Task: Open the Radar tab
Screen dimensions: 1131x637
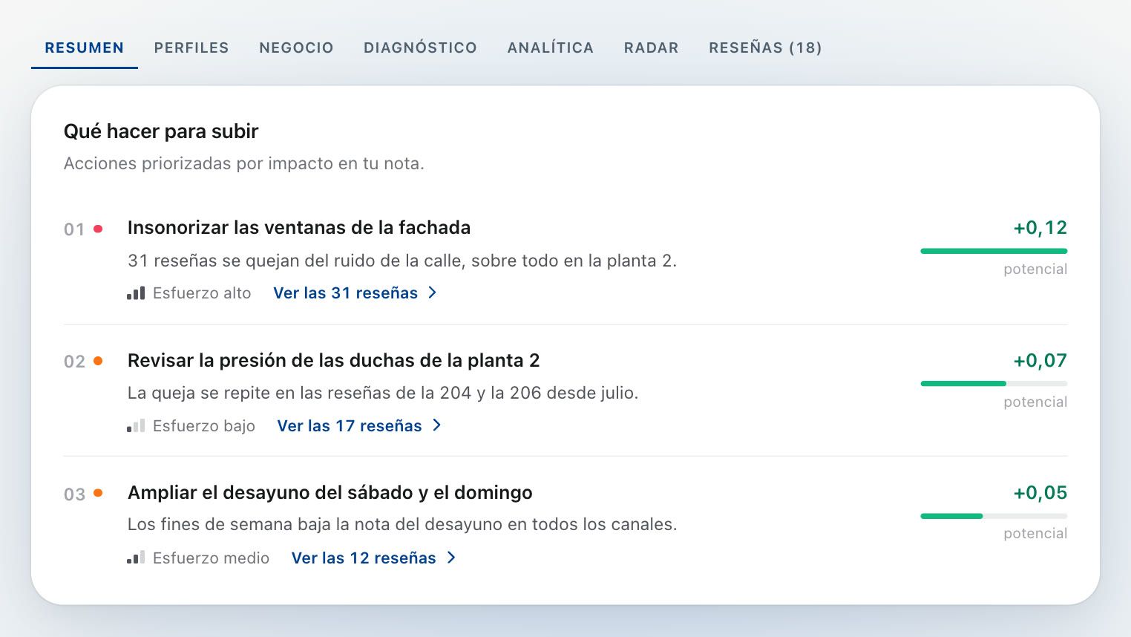Action: click(652, 48)
